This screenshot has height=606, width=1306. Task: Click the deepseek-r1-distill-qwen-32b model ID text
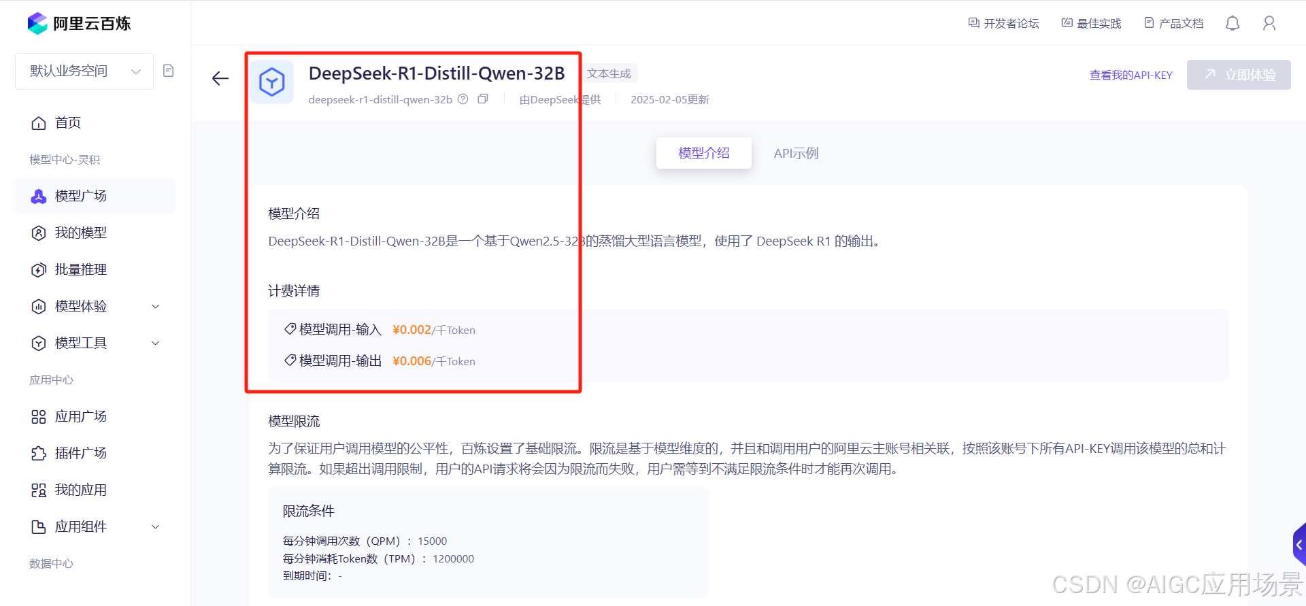(380, 100)
